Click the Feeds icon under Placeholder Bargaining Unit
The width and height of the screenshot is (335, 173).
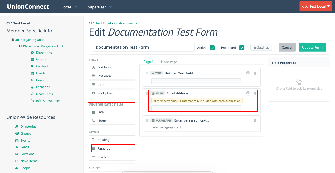tap(32, 80)
